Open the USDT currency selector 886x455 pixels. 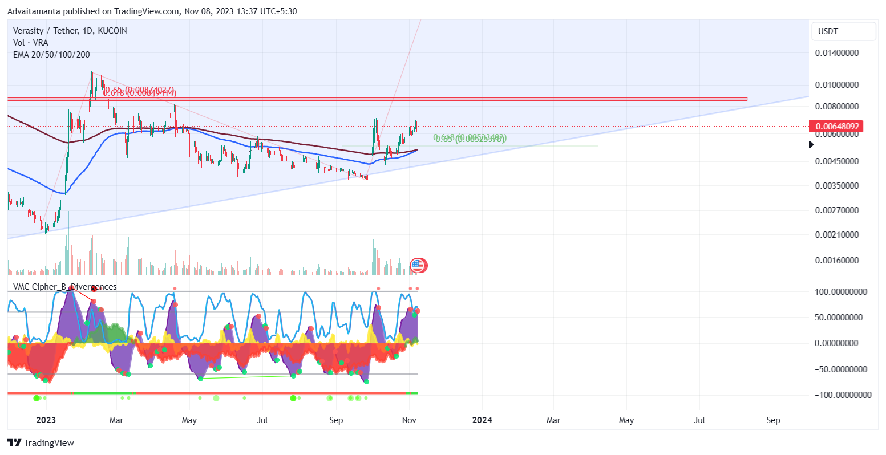tap(843, 31)
